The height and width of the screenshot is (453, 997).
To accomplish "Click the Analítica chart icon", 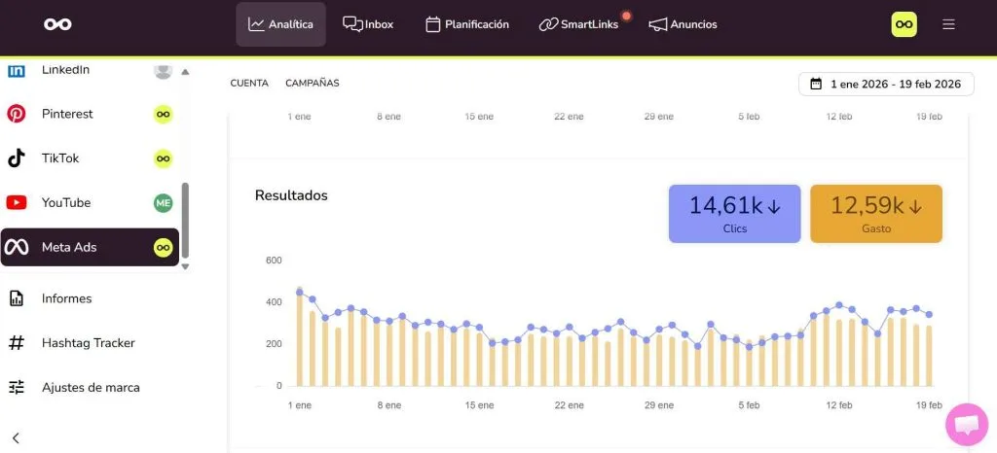I will click(256, 24).
